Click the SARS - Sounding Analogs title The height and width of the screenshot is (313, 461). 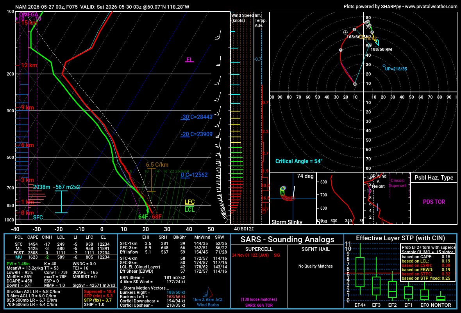[287, 240]
